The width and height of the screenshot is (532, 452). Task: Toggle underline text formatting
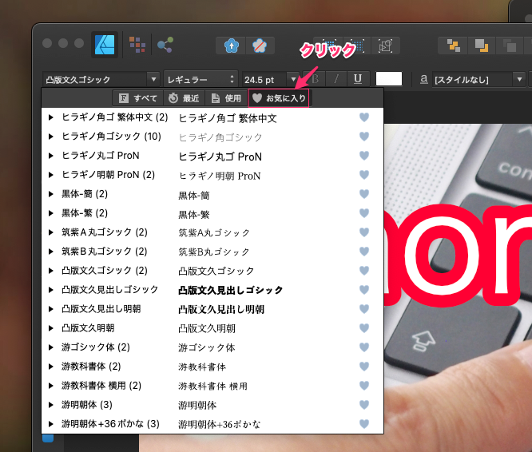(x=357, y=79)
